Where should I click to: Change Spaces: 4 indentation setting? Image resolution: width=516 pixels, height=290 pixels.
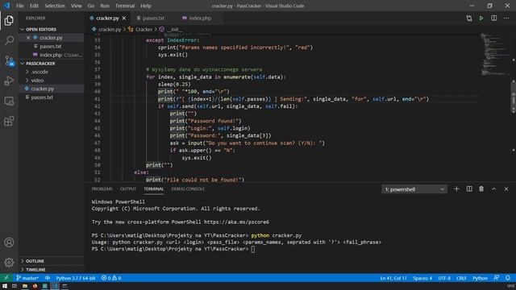point(422,278)
